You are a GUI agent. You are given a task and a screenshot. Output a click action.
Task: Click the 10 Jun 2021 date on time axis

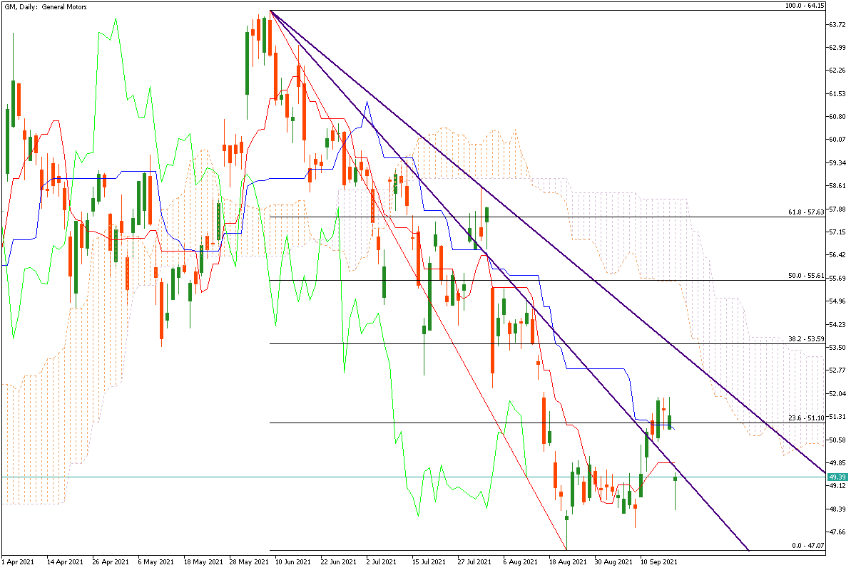pyautogui.click(x=292, y=561)
